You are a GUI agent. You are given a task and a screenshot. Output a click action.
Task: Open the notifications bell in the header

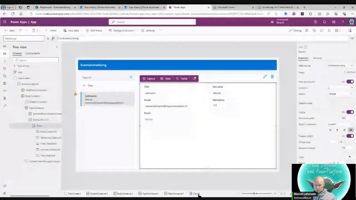[324, 22]
